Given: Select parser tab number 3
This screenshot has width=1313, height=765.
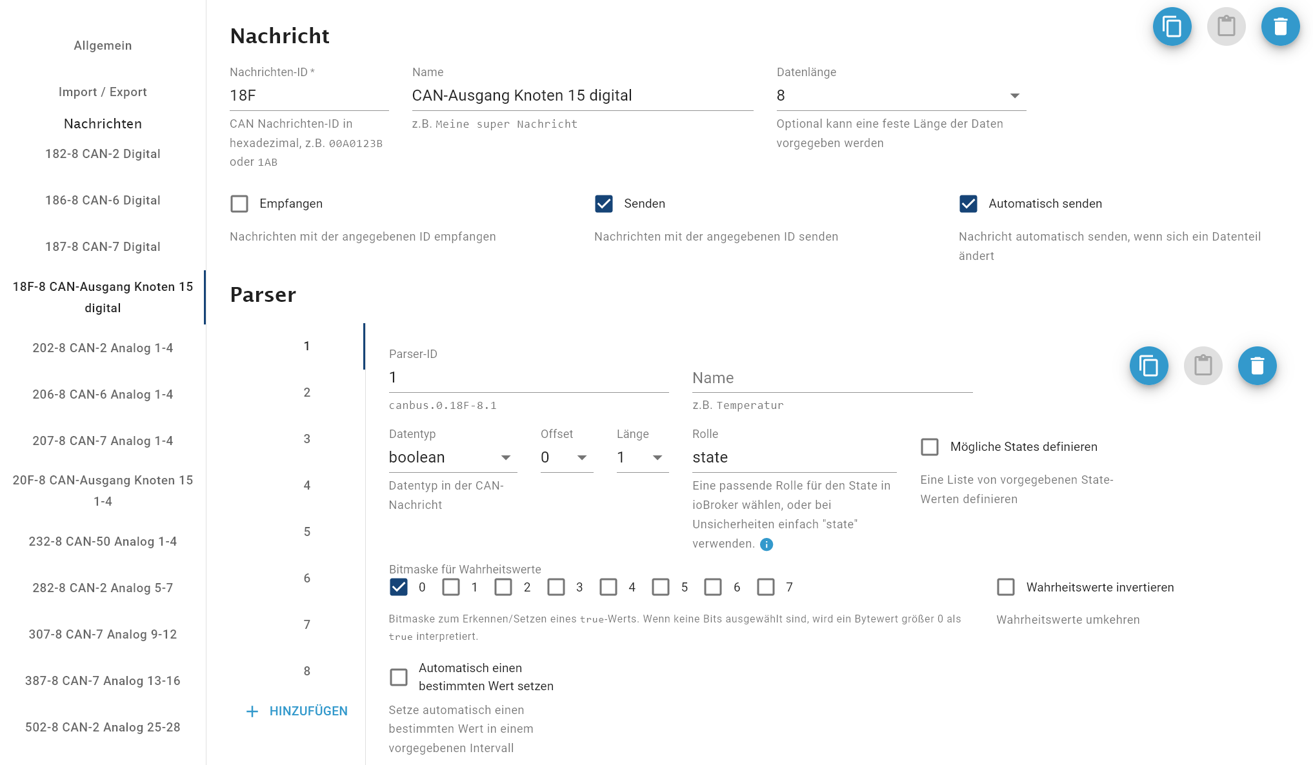Looking at the screenshot, I should pos(307,439).
